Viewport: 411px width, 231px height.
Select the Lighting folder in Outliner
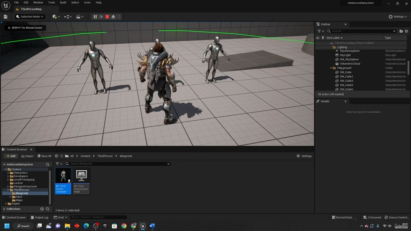pyautogui.click(x=342, y=47)
